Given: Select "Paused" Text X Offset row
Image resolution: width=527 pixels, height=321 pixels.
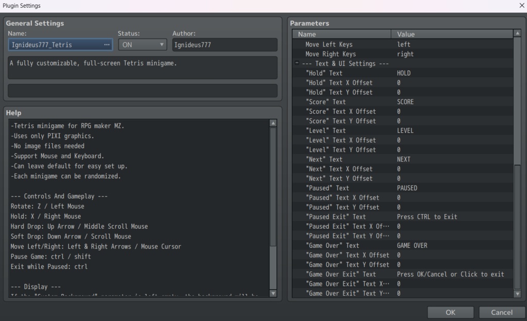Looking at the screenshot, I should click(402, 197).
